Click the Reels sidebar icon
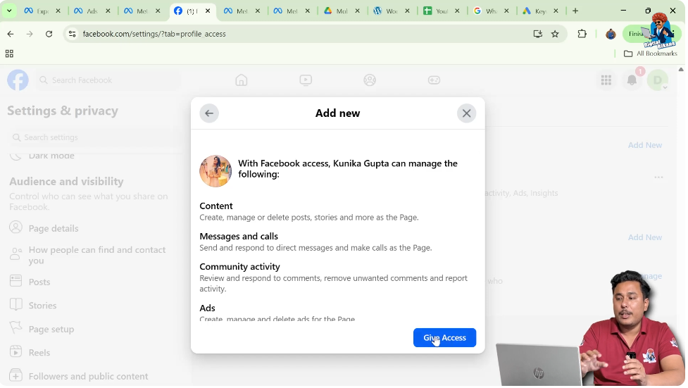This screenshot has width=688, height=388. 15,353
